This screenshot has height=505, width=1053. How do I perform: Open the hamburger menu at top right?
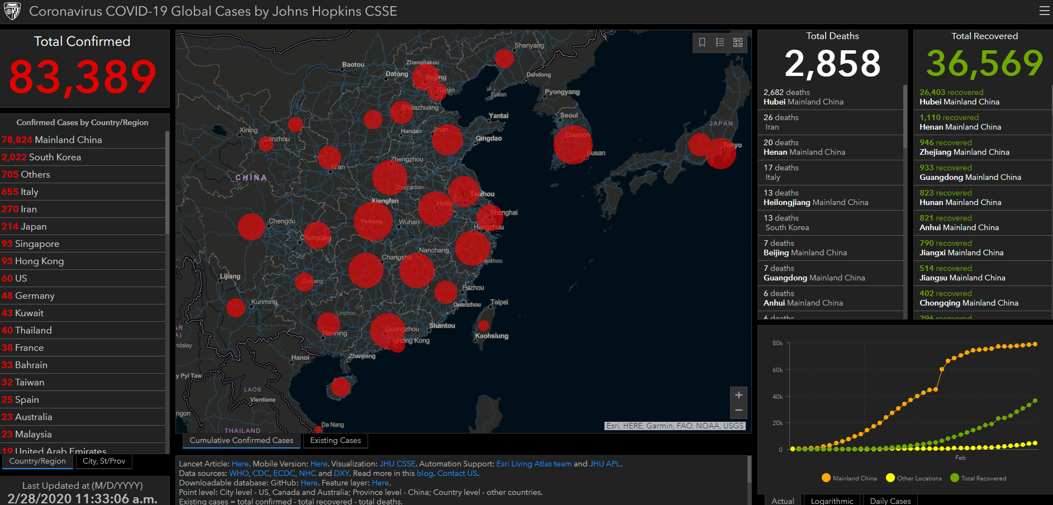tap(1044, 11)
